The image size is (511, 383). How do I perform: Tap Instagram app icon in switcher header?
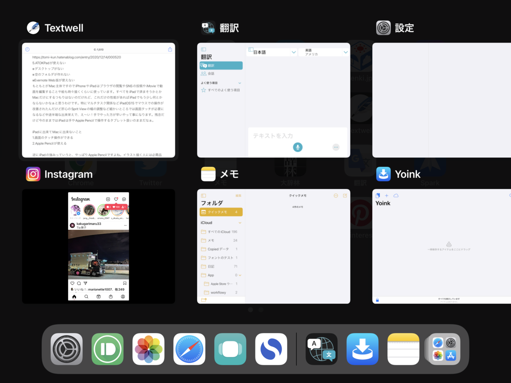33,174
